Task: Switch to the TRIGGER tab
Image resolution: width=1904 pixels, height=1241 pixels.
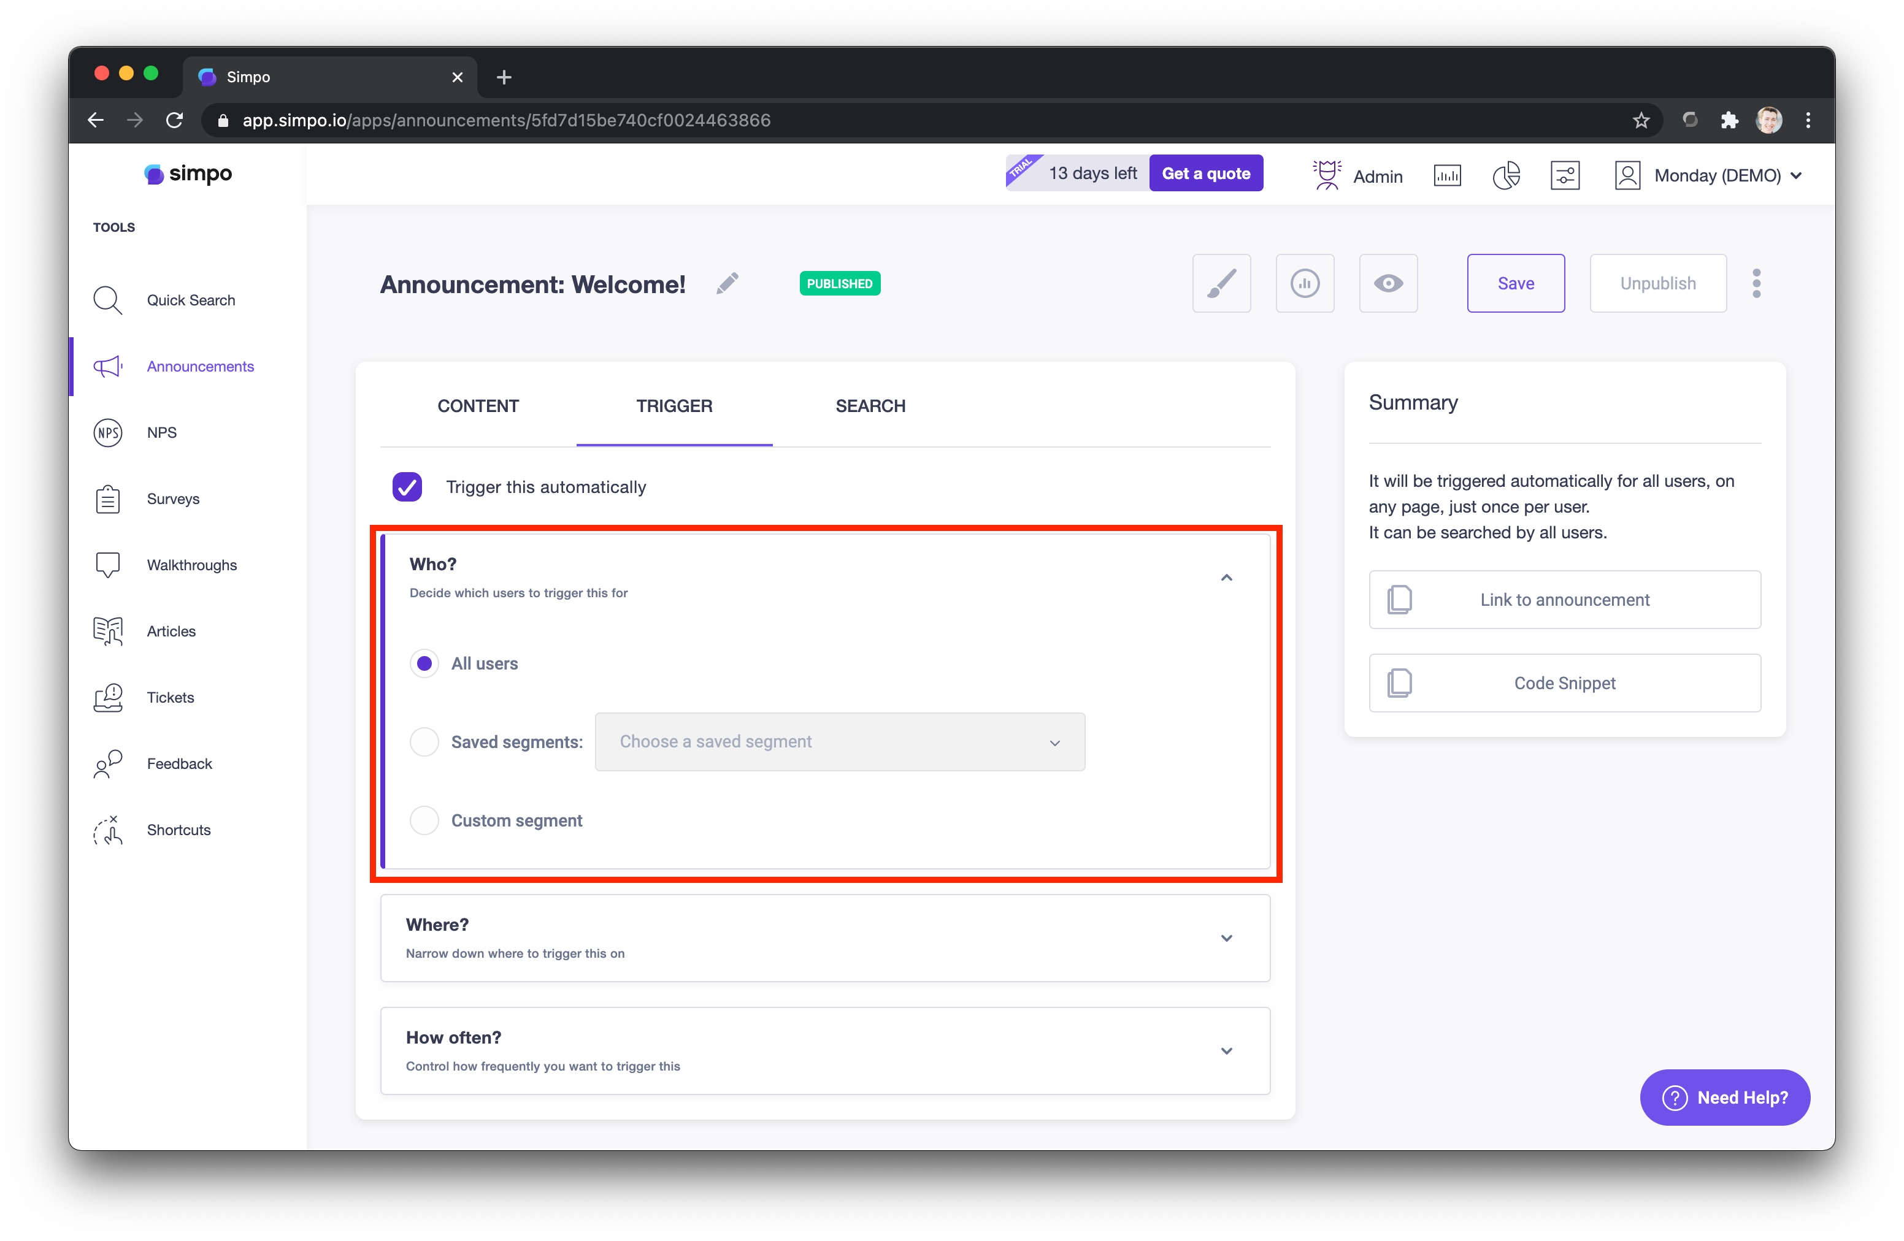Action: coord(674,406)
